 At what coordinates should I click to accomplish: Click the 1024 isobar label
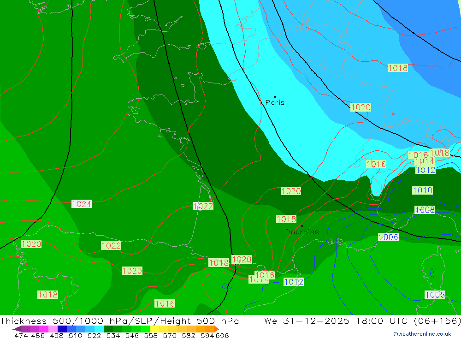coord(82,204)
